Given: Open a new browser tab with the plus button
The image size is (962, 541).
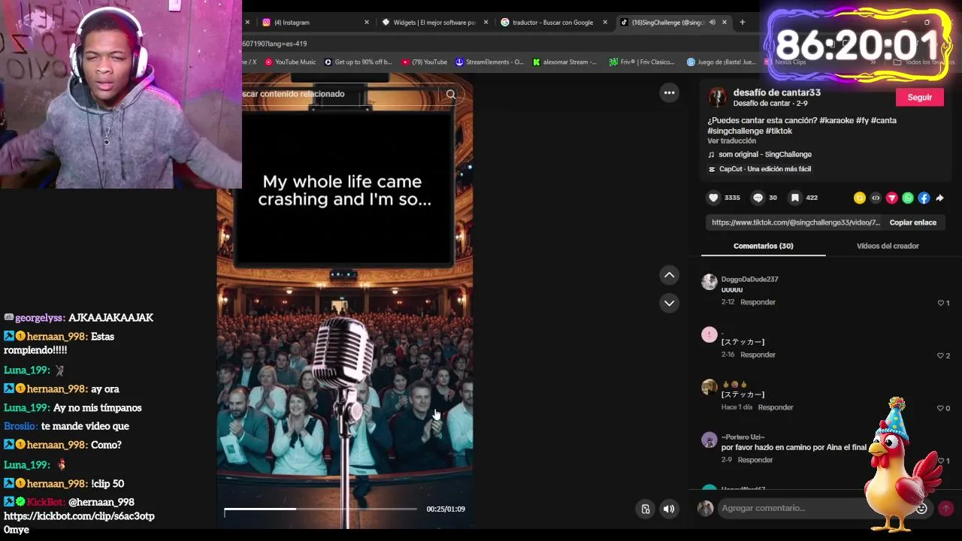Looking at the screenshot, I should (x=742, y=23).
